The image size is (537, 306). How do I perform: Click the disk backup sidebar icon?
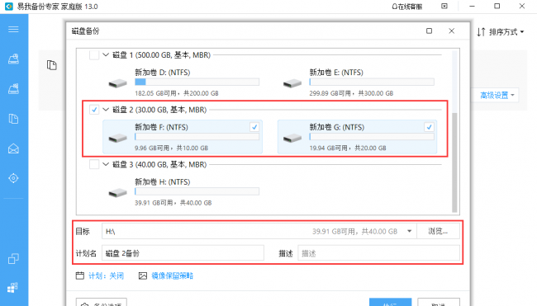13,59
